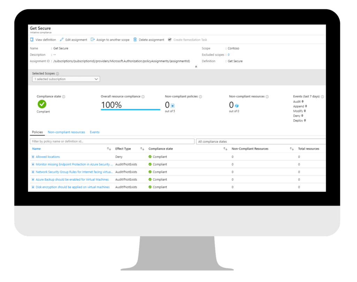Screen dimensions: 357x282
Task: Click the View definition icon
Action: pyautogui.click(x=31, y=40)
